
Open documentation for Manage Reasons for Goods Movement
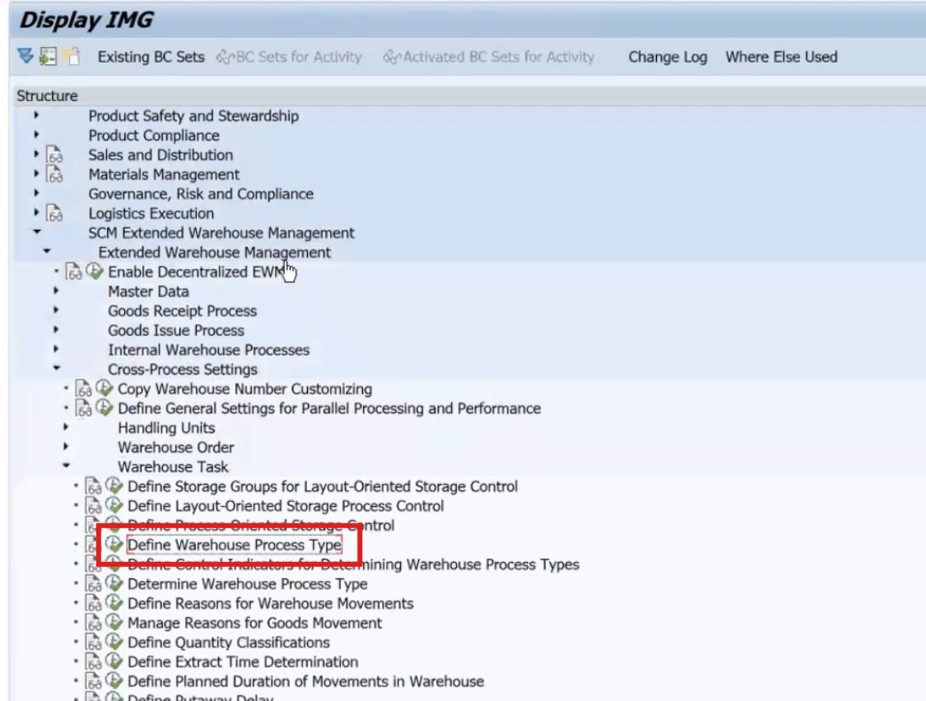tap(93, 623)
